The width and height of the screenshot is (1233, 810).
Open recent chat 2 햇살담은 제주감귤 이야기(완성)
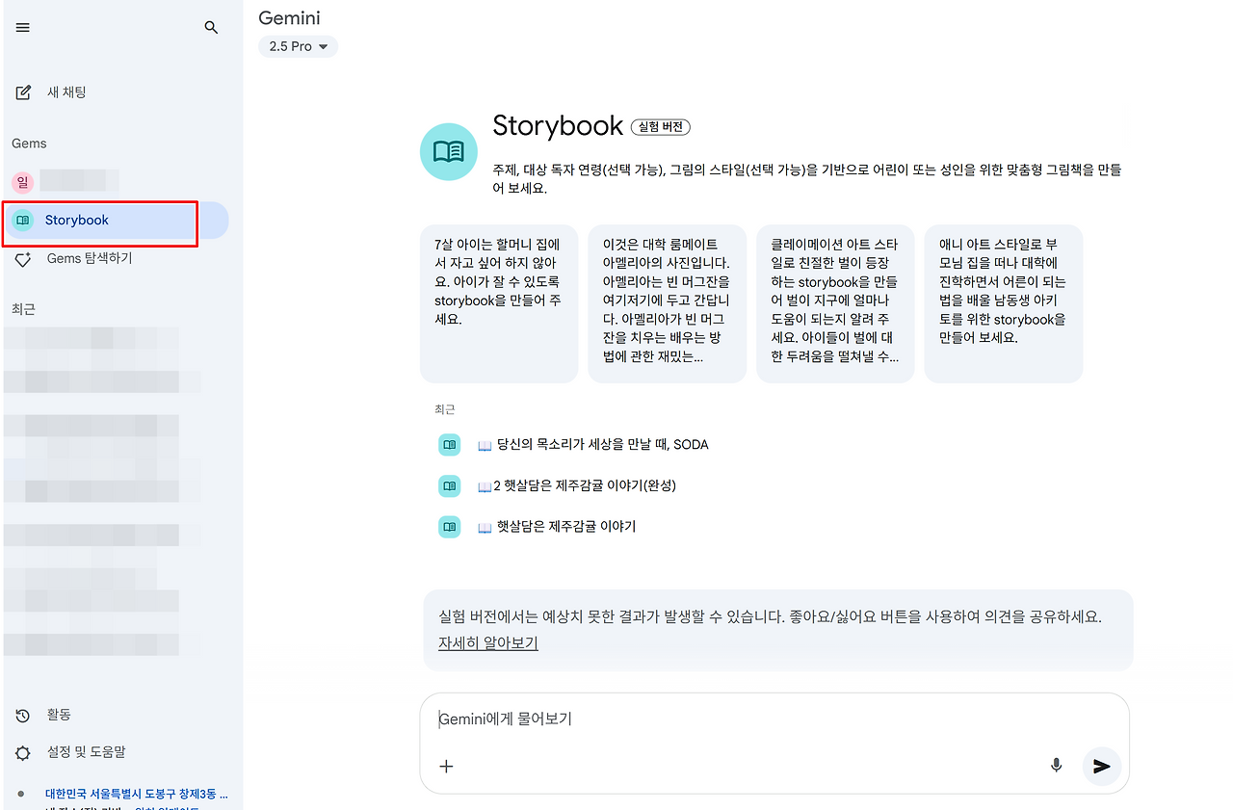[576, 485]
